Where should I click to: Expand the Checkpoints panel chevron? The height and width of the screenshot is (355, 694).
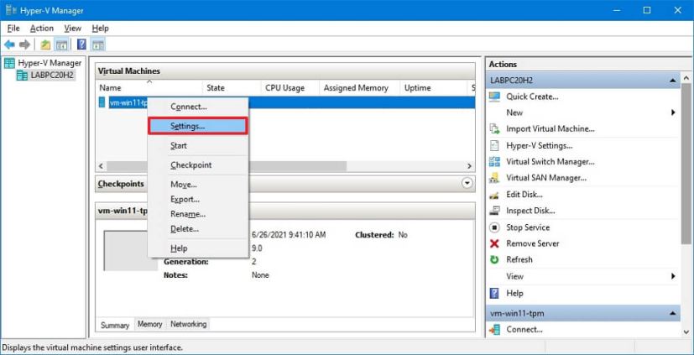pyautogui.click(x=467, y=183)
